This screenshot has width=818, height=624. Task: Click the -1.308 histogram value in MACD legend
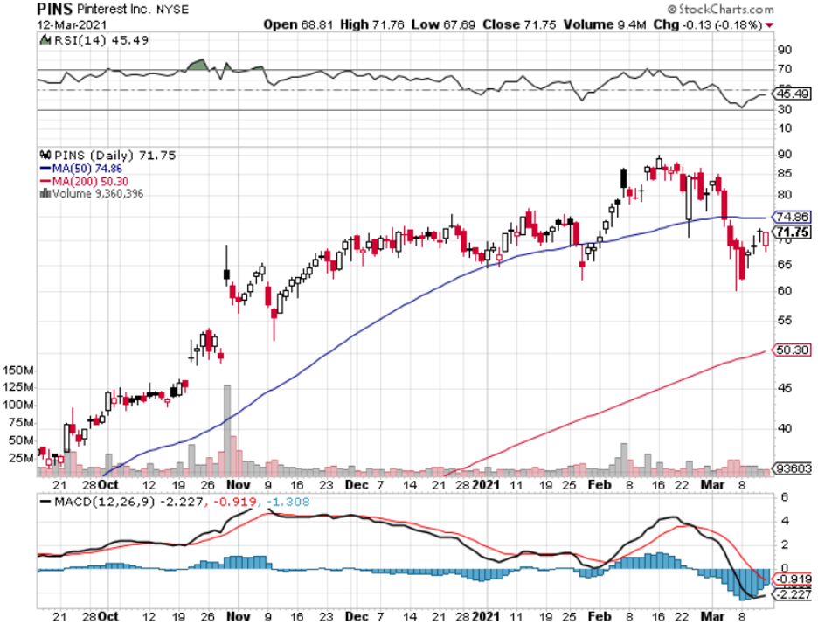pyautogui.click(x=289, y=502)
